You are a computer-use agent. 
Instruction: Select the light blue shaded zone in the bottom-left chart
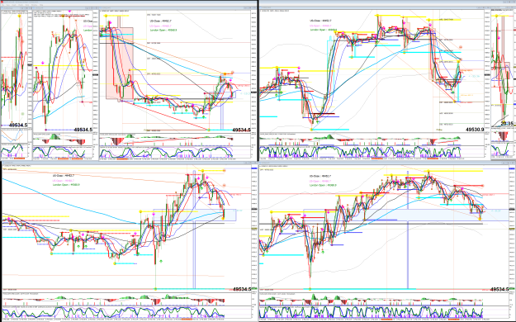(194, 215)
